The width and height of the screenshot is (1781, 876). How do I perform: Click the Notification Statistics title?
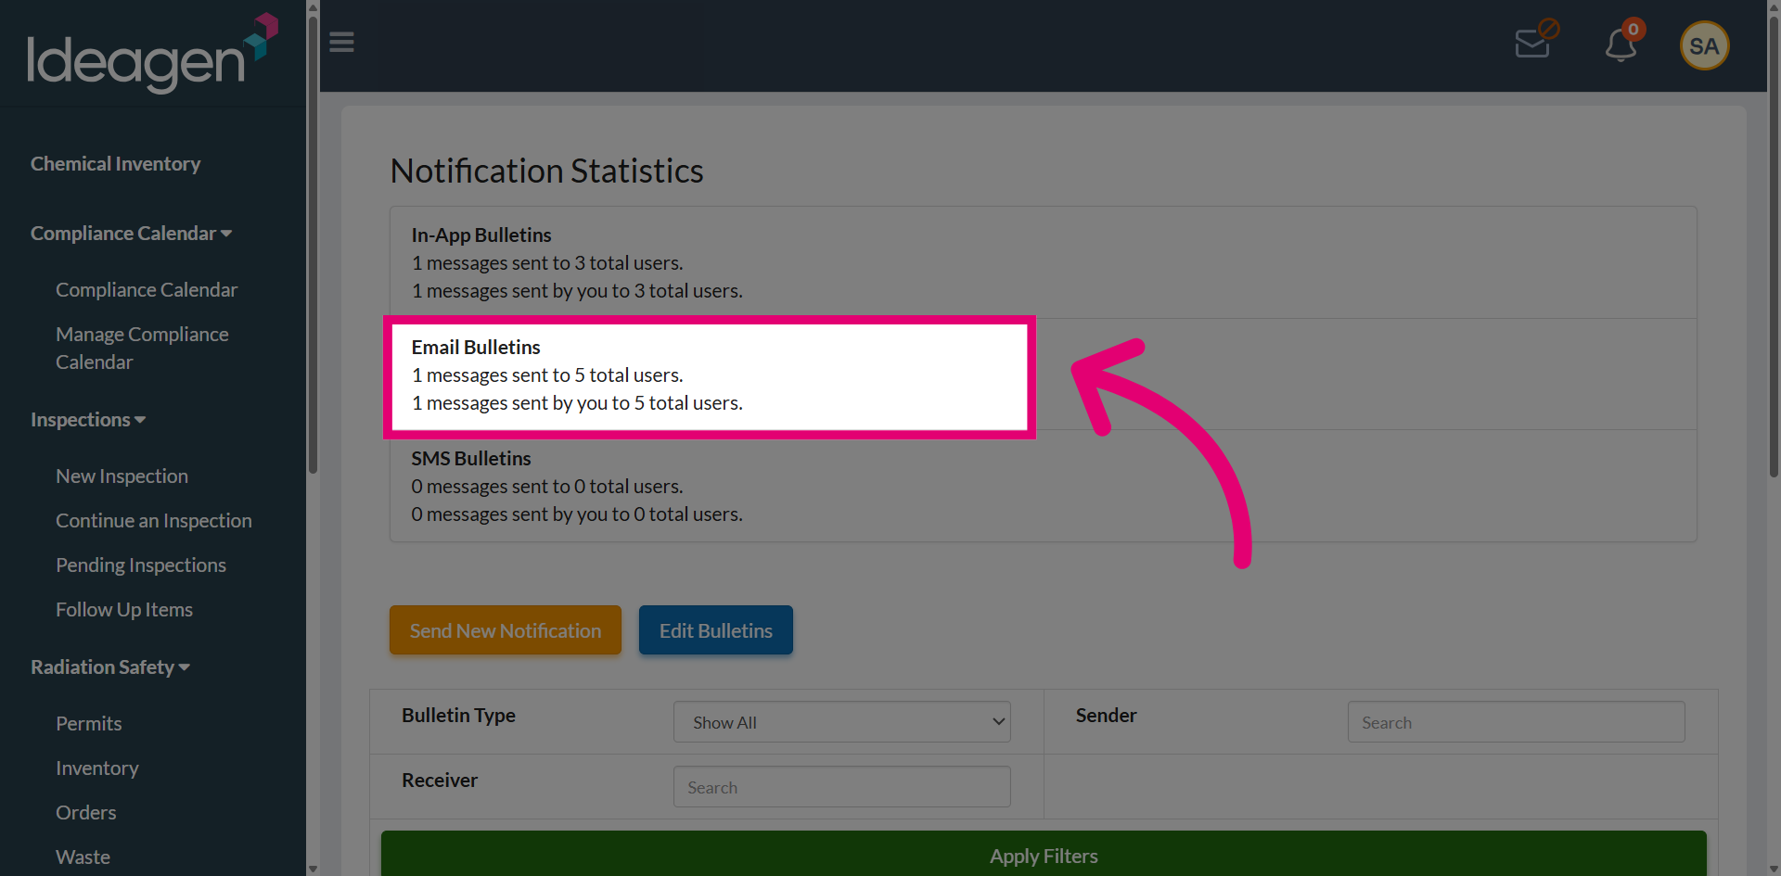coord(547,171)
